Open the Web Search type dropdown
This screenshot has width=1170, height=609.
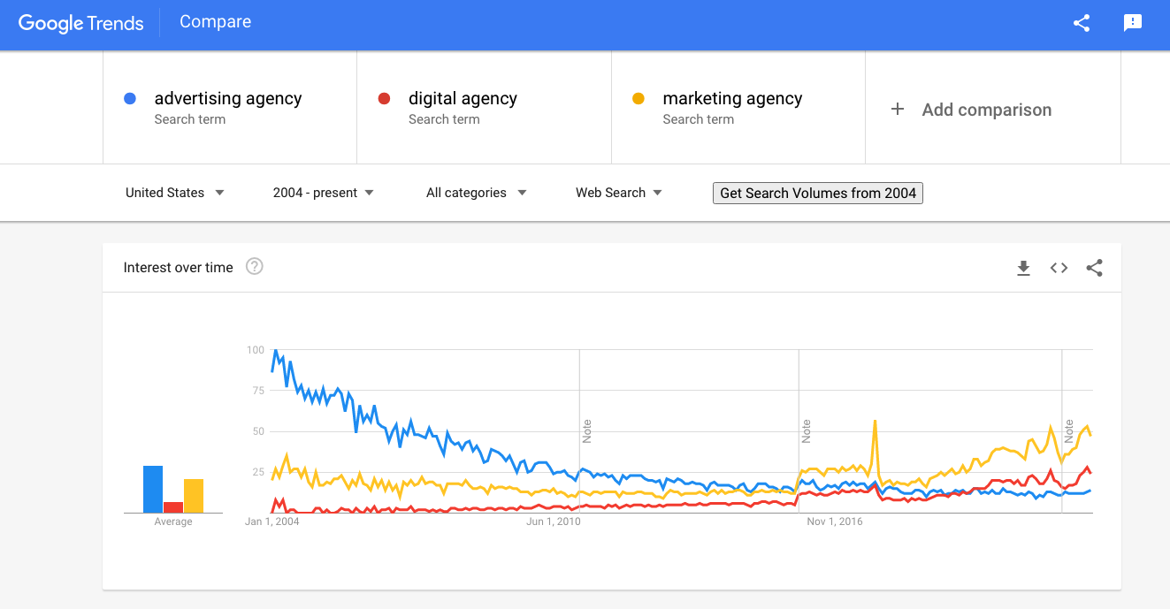point(618,193)
